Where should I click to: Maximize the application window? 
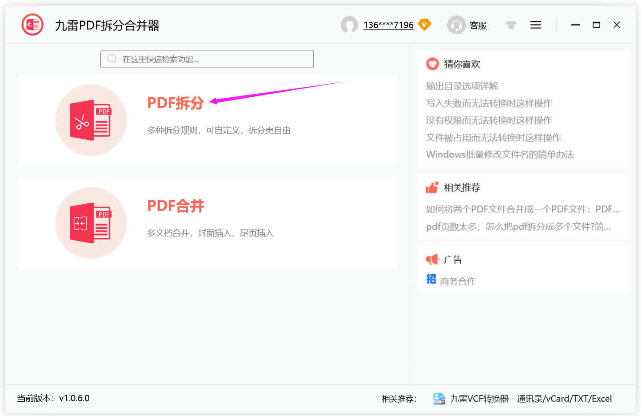596,25
